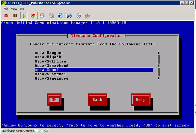Click the VMware console title bar icon
196x134 pixels.
point(4,3)
